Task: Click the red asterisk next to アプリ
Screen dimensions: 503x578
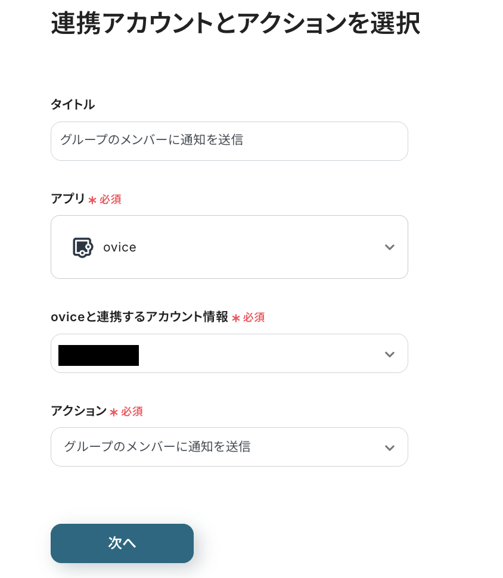Action: tap(92, 200)
